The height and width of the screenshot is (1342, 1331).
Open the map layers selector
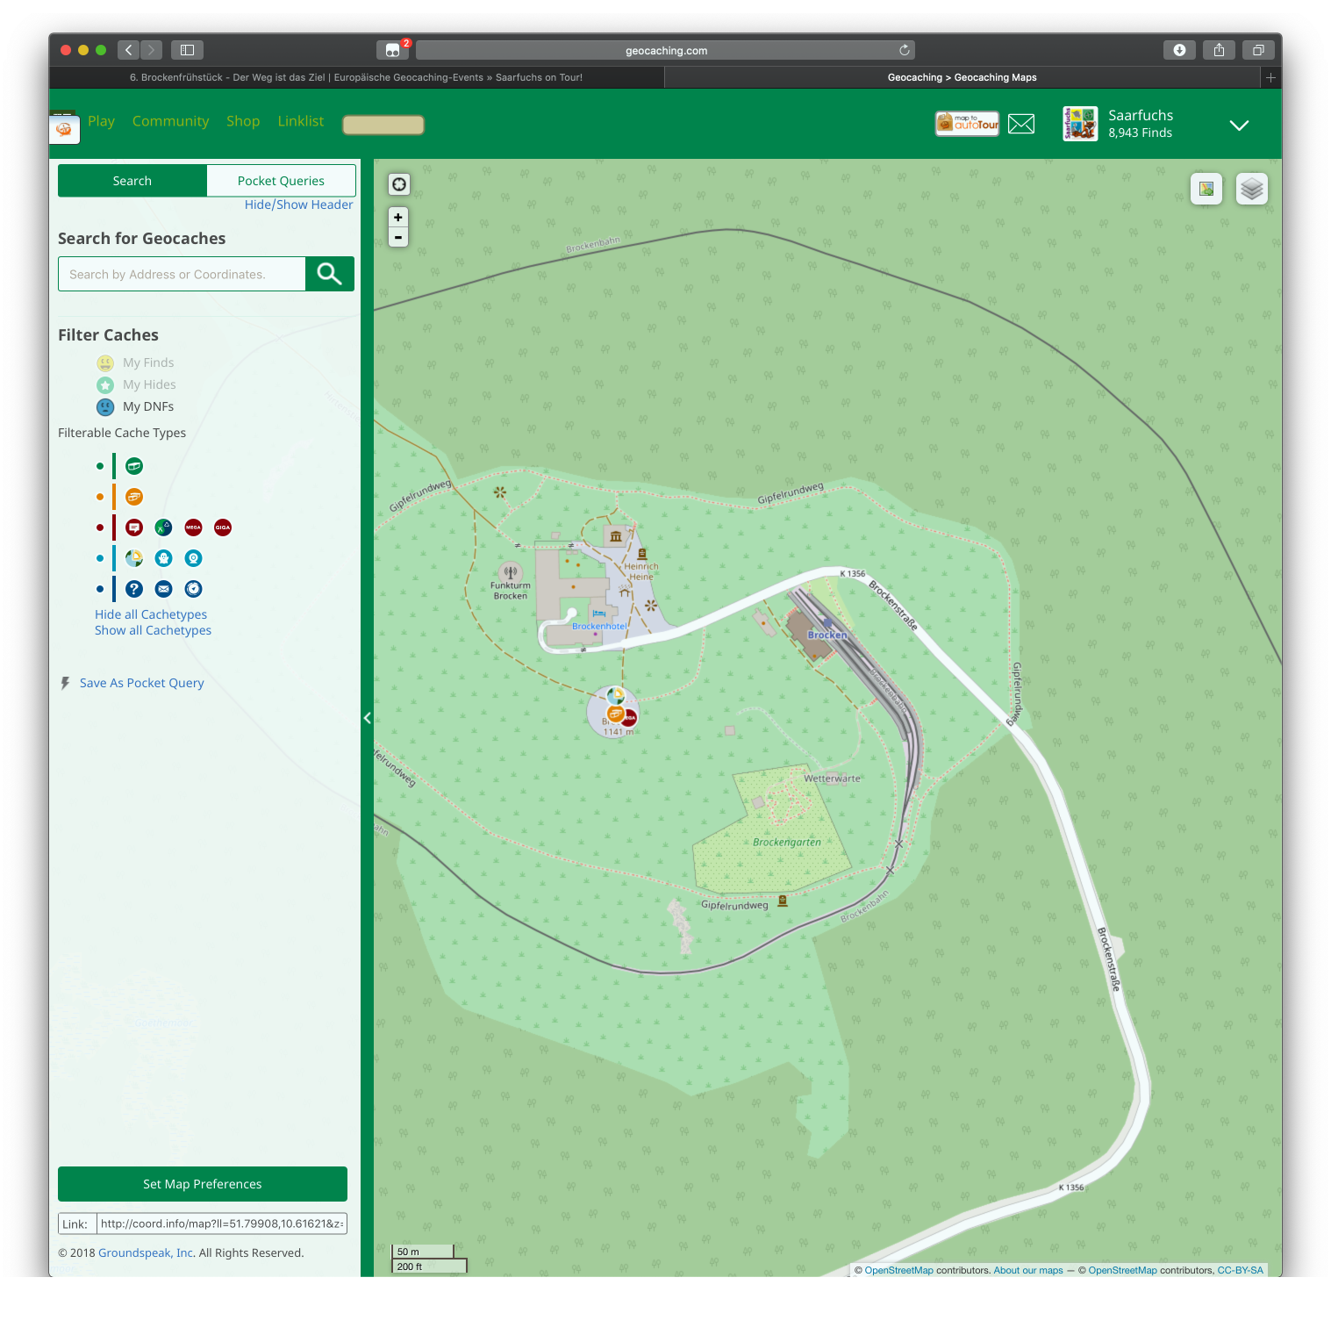coord(1251,189)
